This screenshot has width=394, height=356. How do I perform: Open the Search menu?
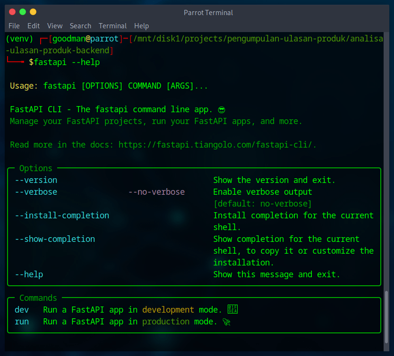pos(80,26)
